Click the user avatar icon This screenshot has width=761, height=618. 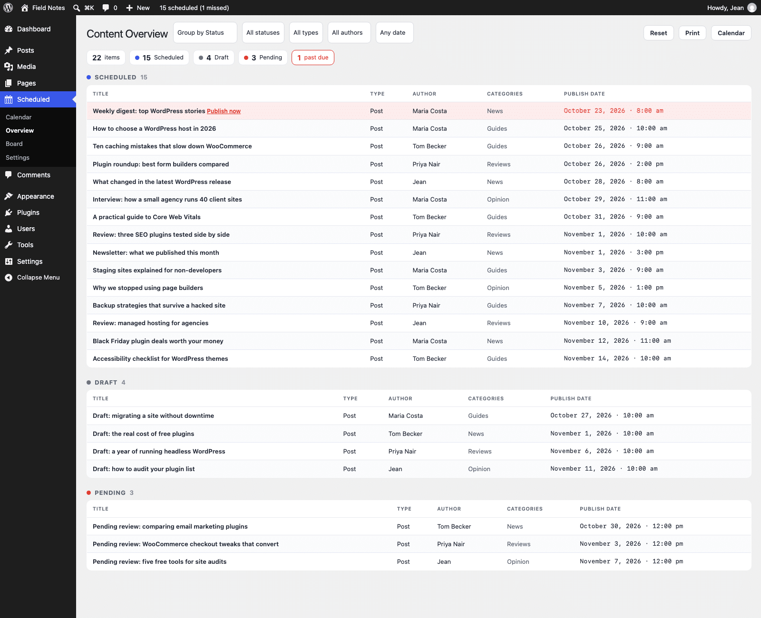(x=752, y=8)
